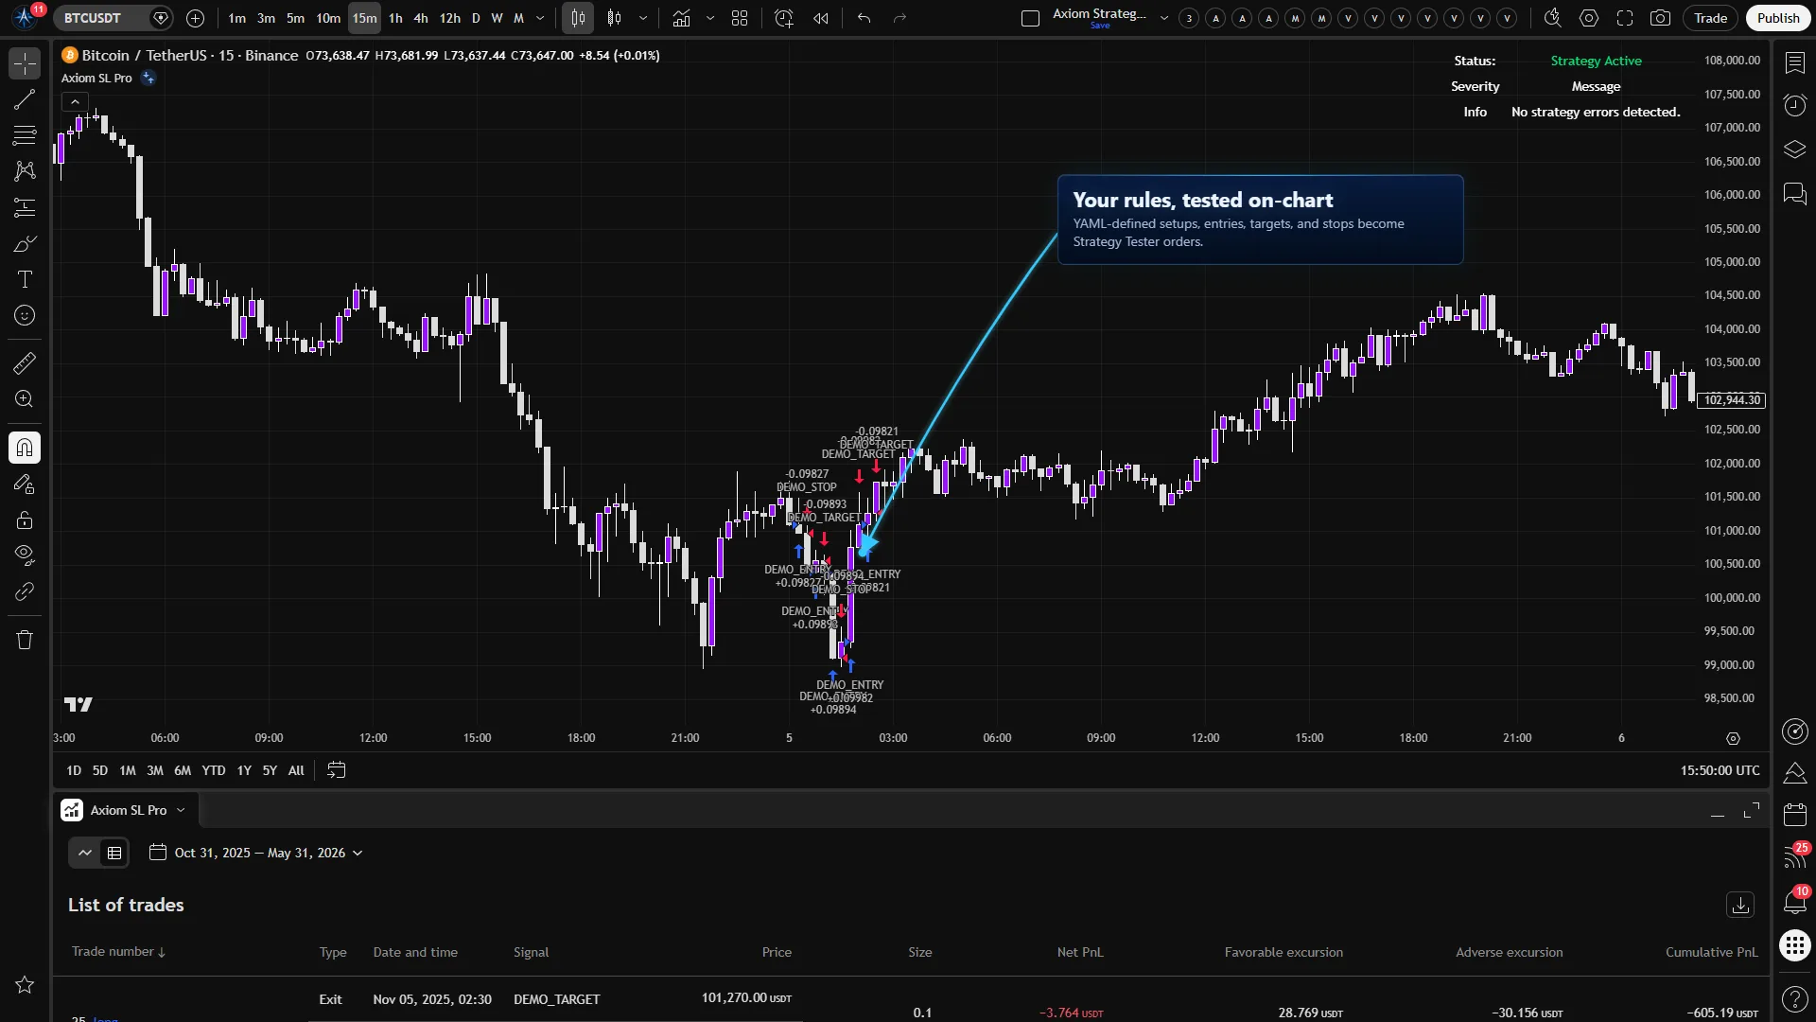This screenshot has height=1022, width=1816.
Task: Collapse the indicator legend chevron
Action: [75, 102]
